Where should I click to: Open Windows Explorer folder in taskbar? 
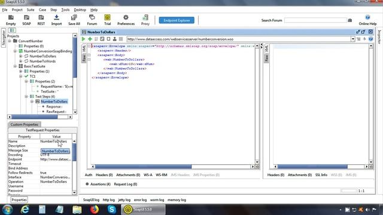[x=77, y=210]
